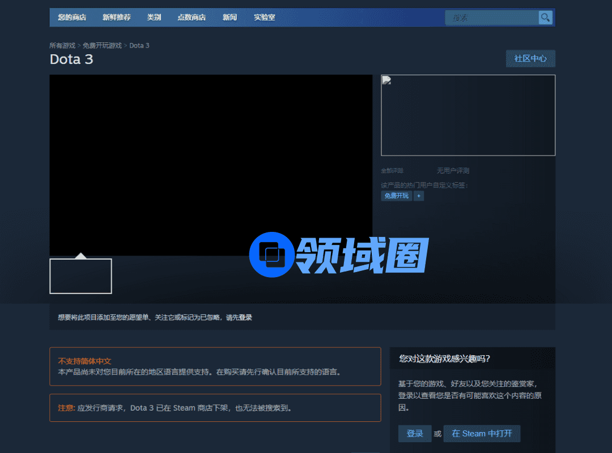Click the search magnifier icon

pyautogui.click(x=545, y=18)
